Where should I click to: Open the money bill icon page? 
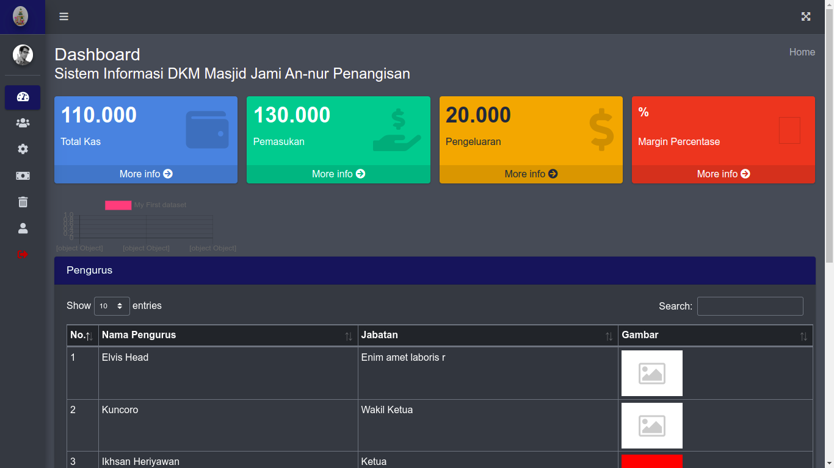point(23,175)
